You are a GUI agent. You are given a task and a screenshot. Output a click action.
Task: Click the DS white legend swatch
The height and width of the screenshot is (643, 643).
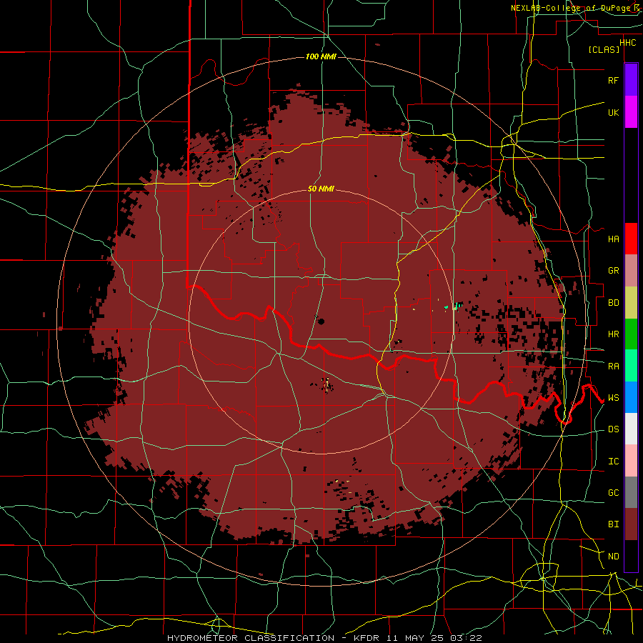click(x=631, y=429)
